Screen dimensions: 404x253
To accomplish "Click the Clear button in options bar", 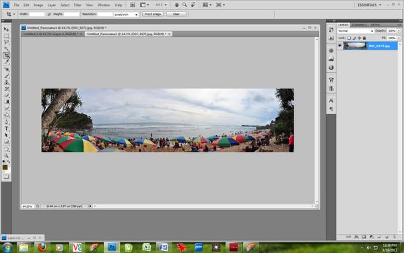I will coord(176,14).
